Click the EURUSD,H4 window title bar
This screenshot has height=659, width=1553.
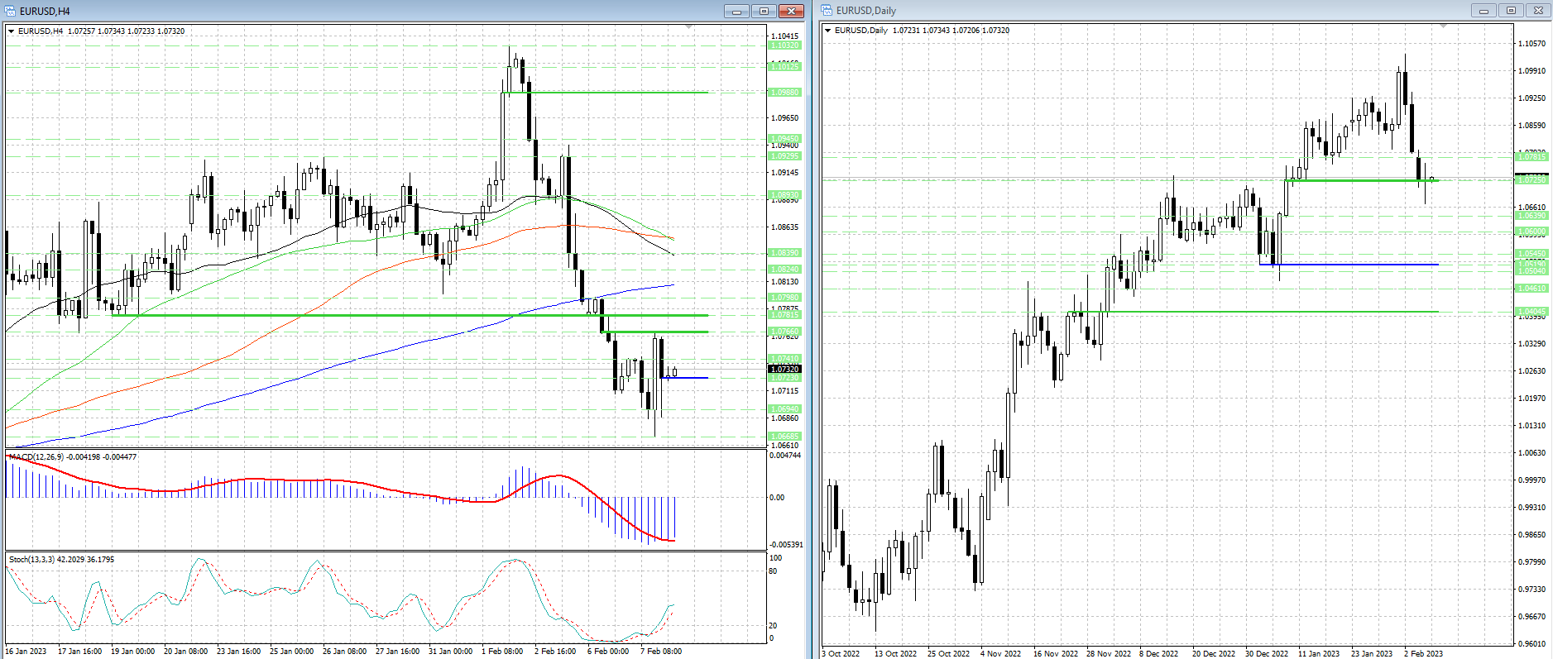(331, 11)
